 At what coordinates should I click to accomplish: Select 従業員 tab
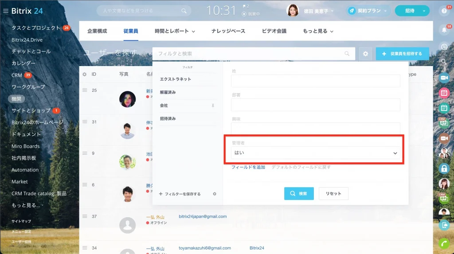coord(131,31)
